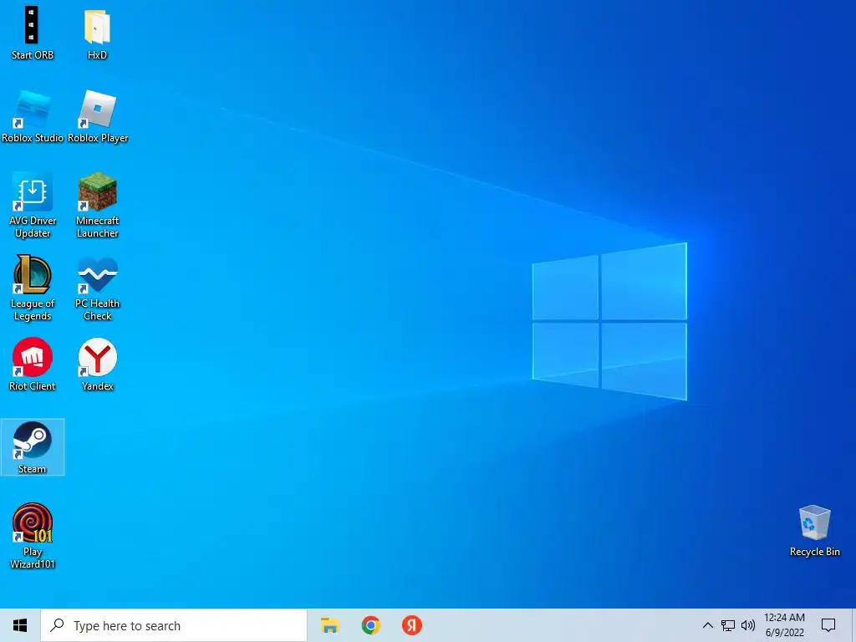The width and height of the screenshot is (856, 642).
Task: Select the Steam desktop shortcut
Action: 33,447
